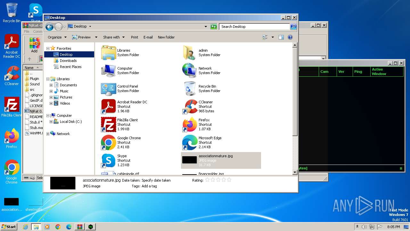Image resolution: width=410 pixels, height=231 pixels.
Task: Click the Firefox desktop icon
Action: coord(12,138)
